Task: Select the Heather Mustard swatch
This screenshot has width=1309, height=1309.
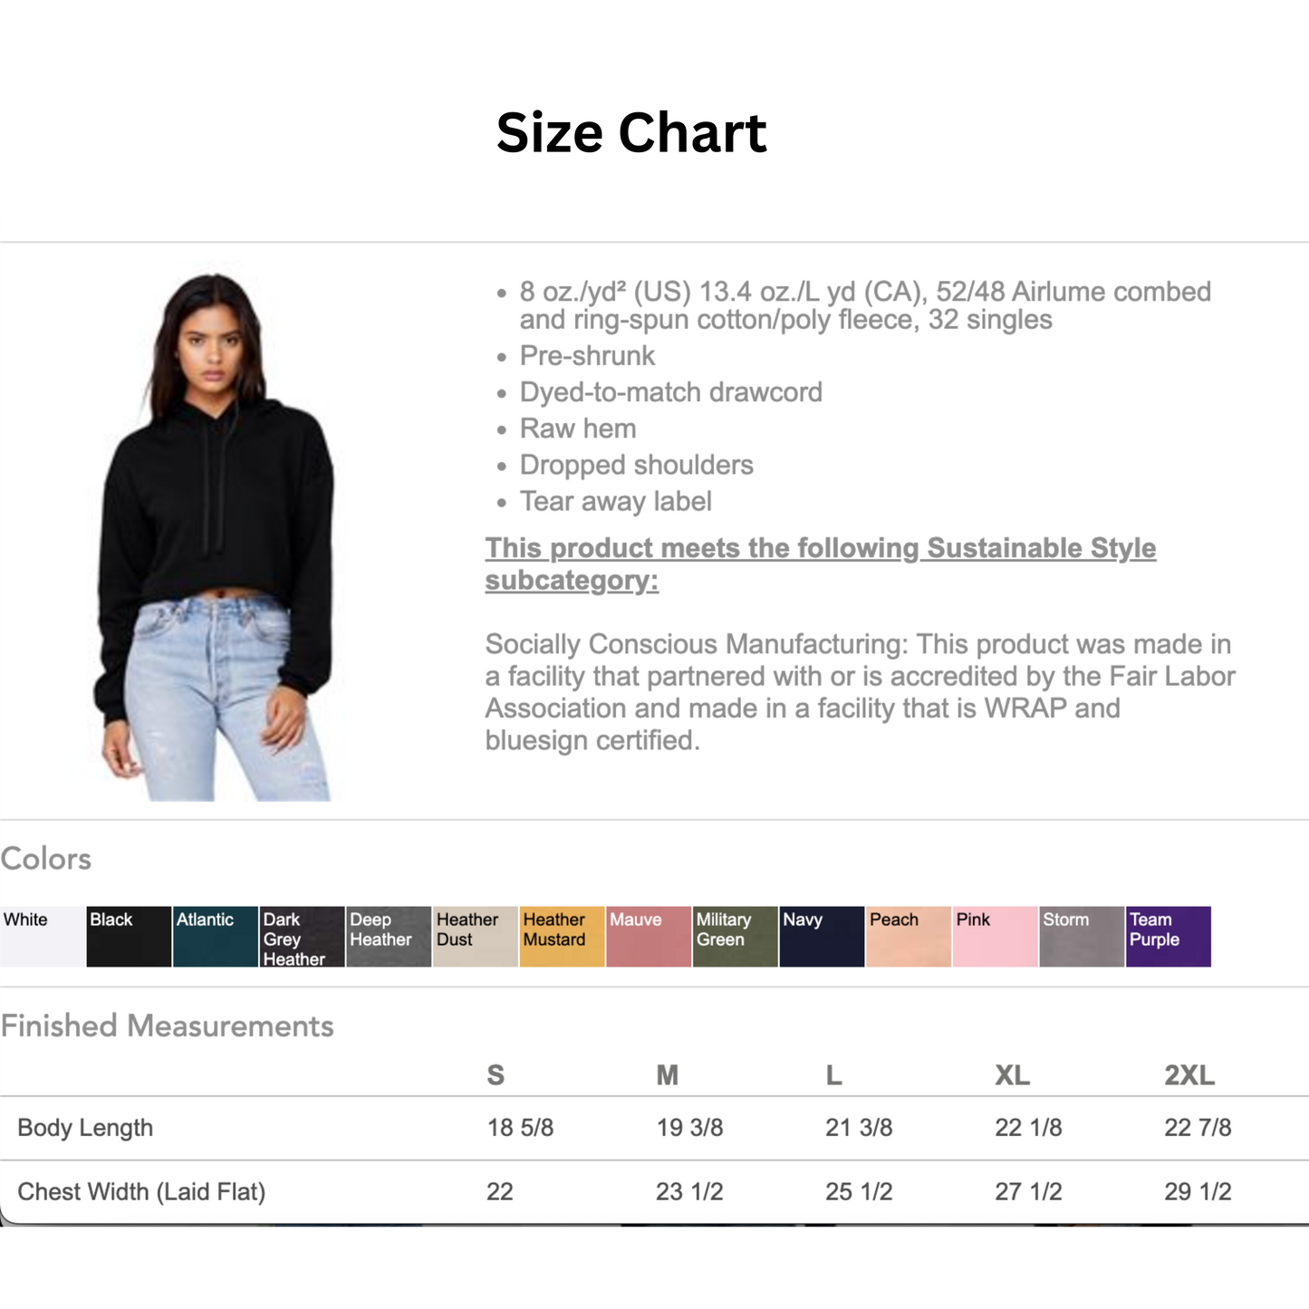Action: (x=562, y=936)
